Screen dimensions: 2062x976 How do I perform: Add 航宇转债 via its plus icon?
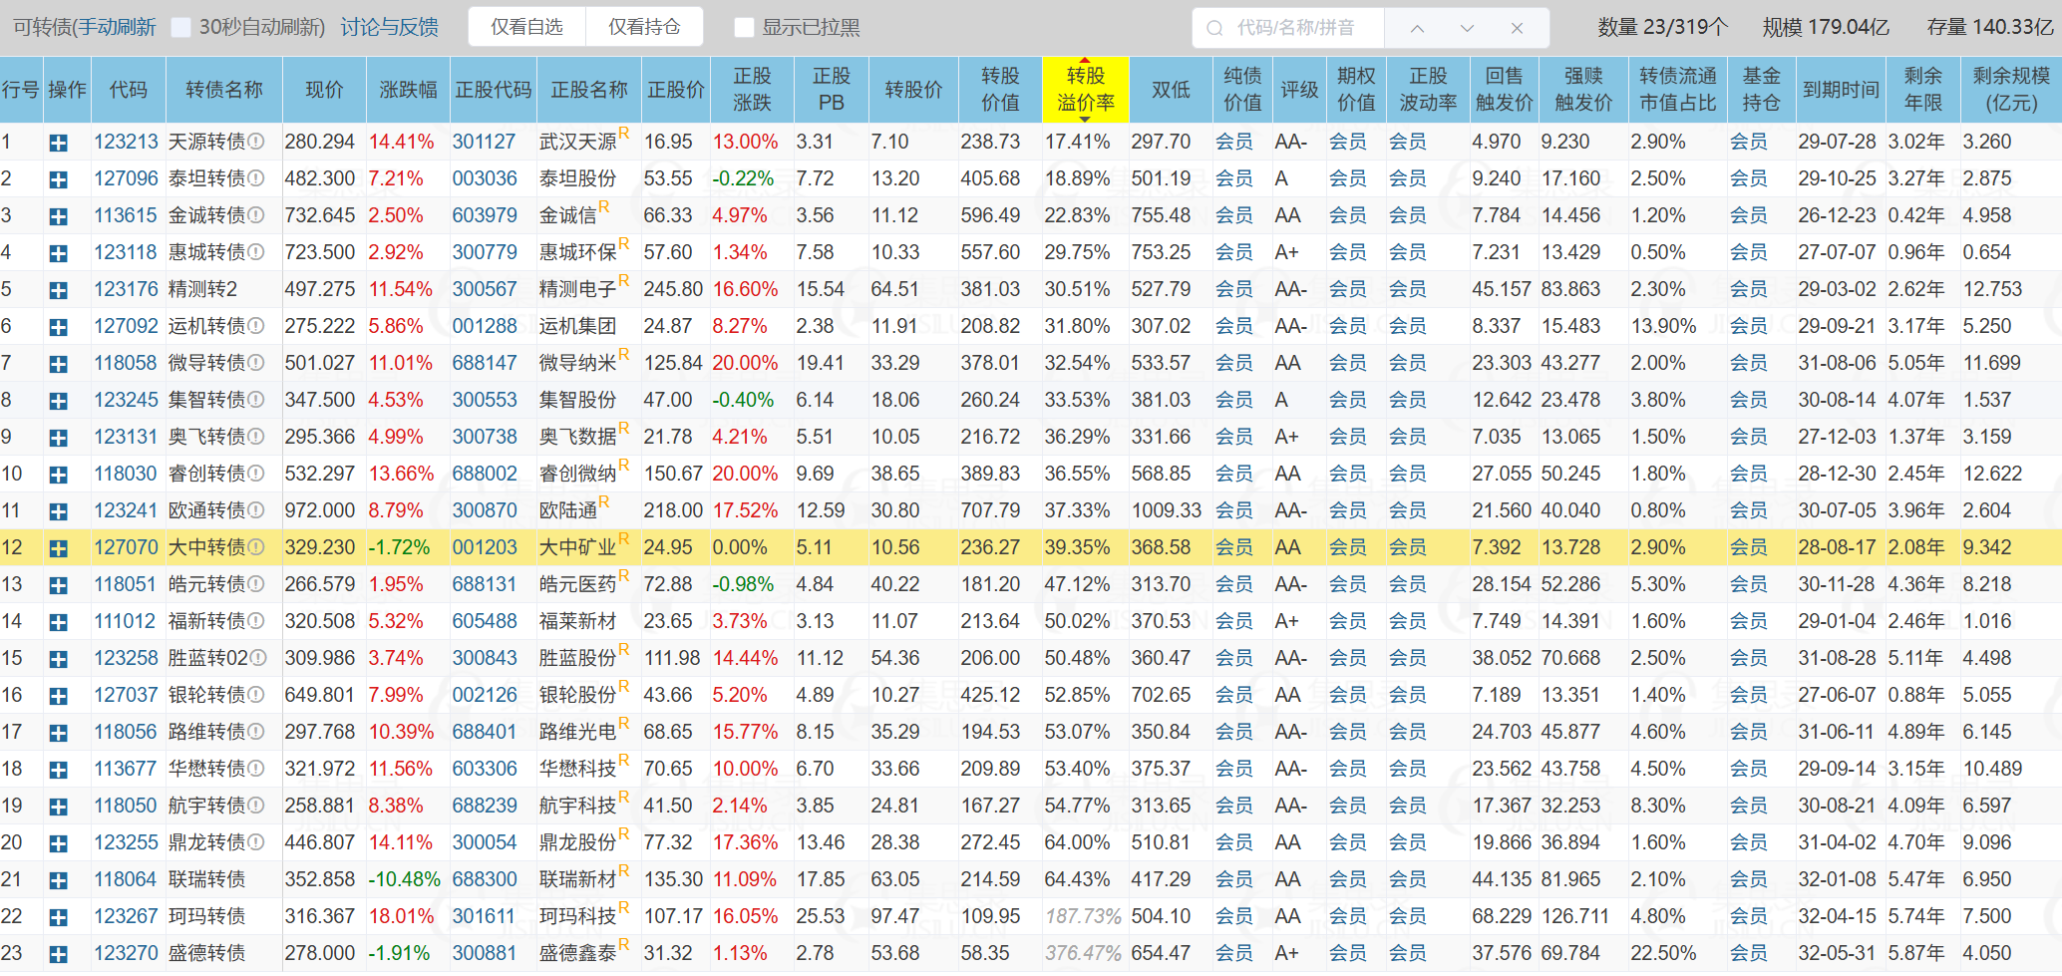click(x=59, y=808)
